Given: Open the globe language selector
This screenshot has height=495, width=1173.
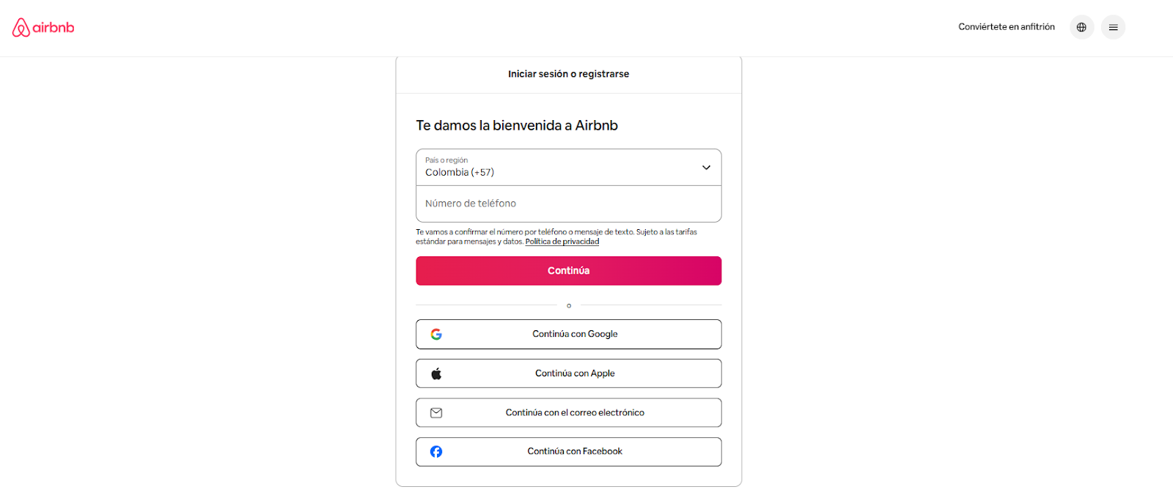Looking at the screenshot, I should coord(1081,27).
